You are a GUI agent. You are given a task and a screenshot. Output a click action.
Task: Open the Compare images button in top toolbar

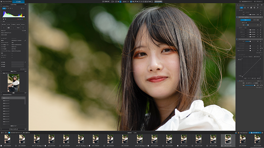(106, 2)
